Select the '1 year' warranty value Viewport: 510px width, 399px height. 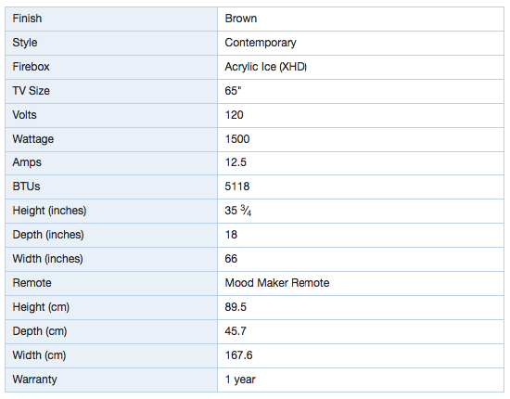(x=240, y=380)
